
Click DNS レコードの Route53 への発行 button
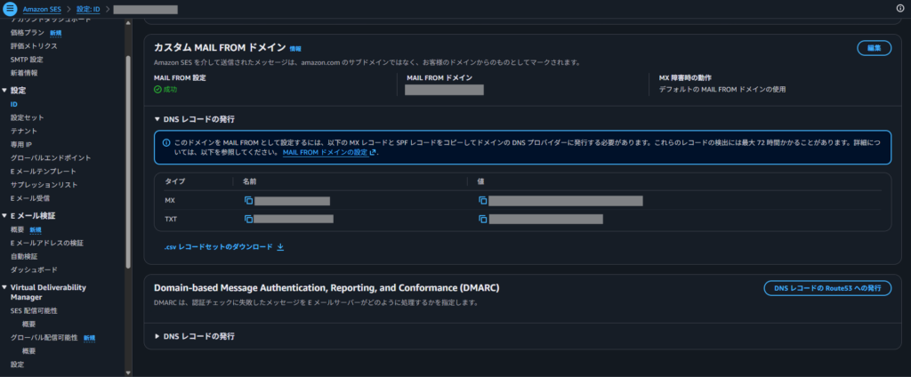click(827, 288)
